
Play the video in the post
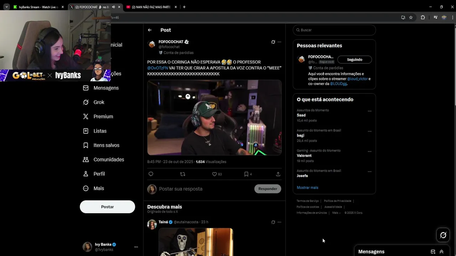pos(214,118)
